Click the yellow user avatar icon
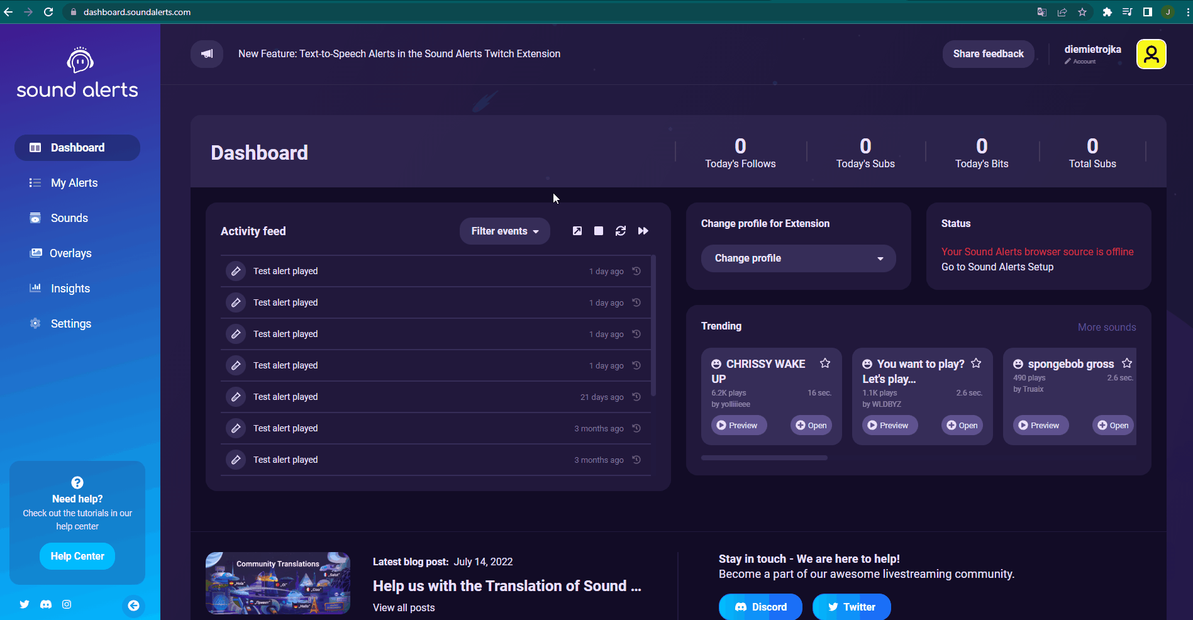 pyautogui.click(x=1151, y=54)
